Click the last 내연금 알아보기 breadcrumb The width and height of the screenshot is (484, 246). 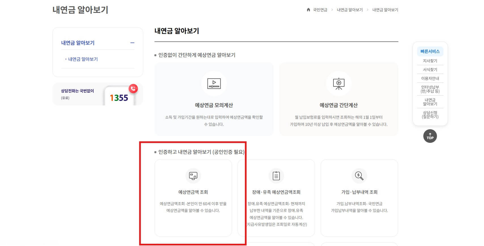[x=385, y=10]
